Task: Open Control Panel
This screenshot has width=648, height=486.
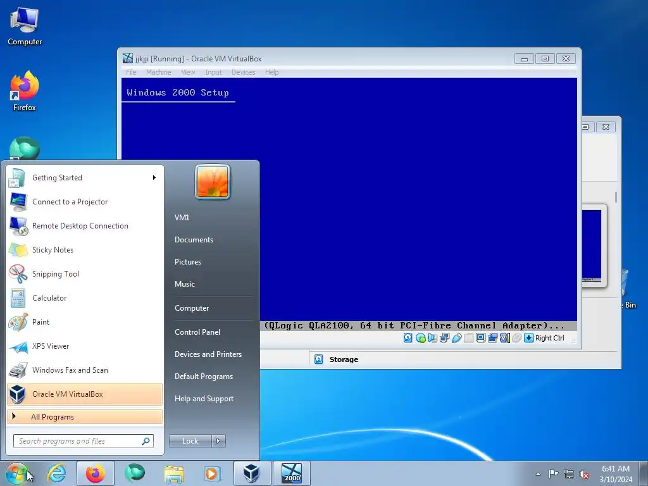Action: pos(197,332)
